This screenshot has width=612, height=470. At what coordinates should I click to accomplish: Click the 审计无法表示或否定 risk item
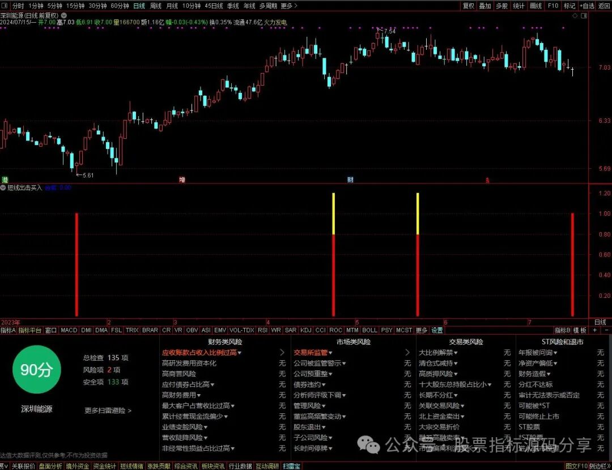(x=549, y=395)
